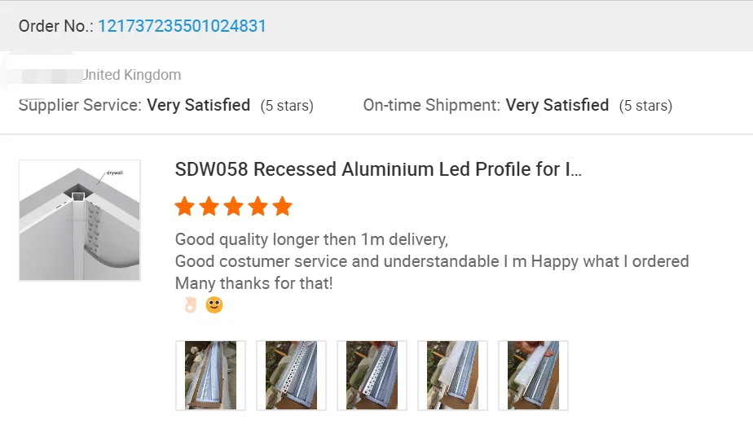Viewport: 753px width, 433px height.
Task: Open the second review photo thumbnail
Action: point(291,375)
